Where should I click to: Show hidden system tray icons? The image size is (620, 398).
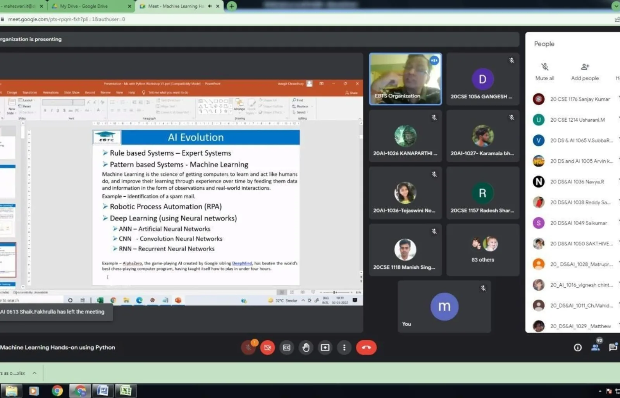[x=600, y=391]
